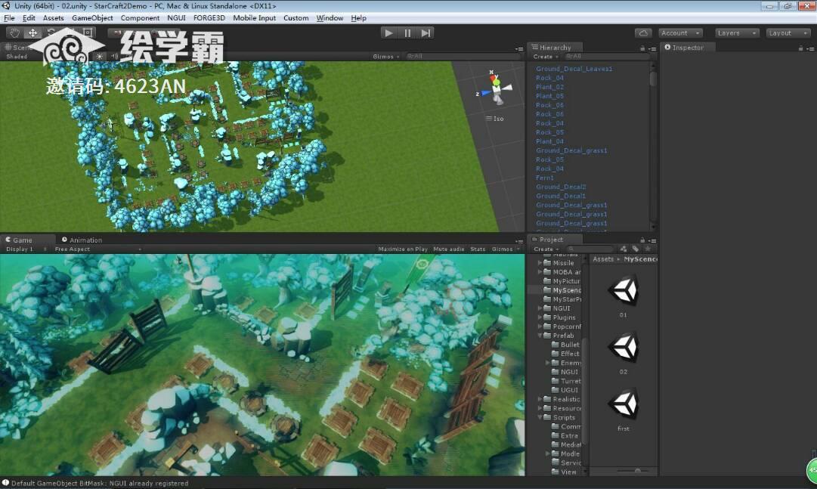
Task: Lock the Inspector panel
Action: (x=800, y=48)
